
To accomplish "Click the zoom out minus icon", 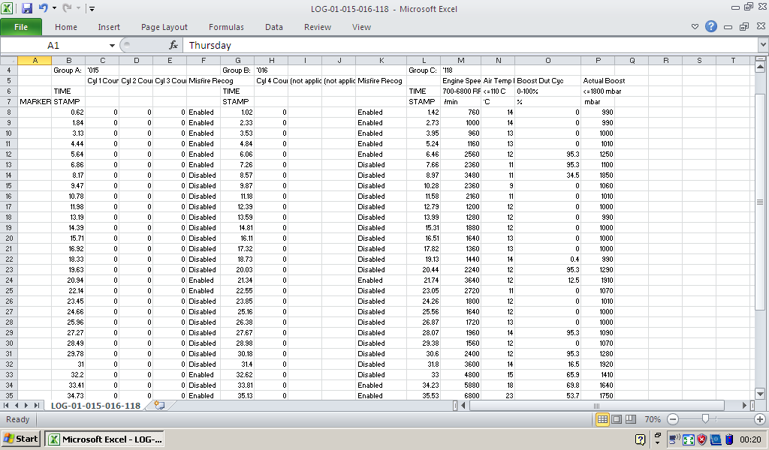I will point(673,419).
